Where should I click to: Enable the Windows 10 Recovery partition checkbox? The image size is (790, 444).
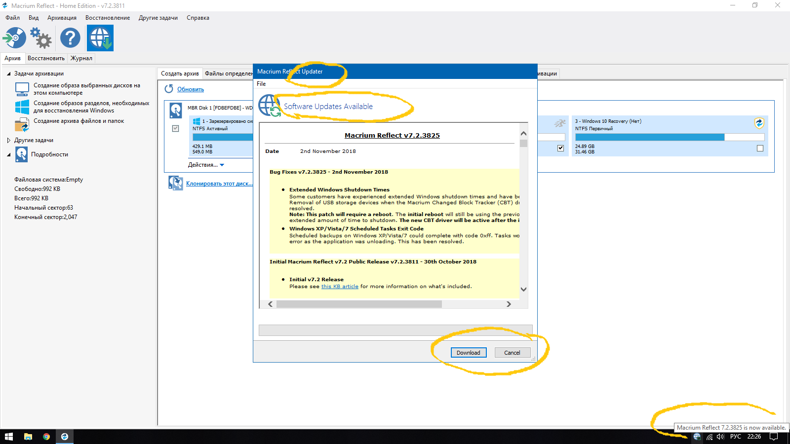pos(760,148)
